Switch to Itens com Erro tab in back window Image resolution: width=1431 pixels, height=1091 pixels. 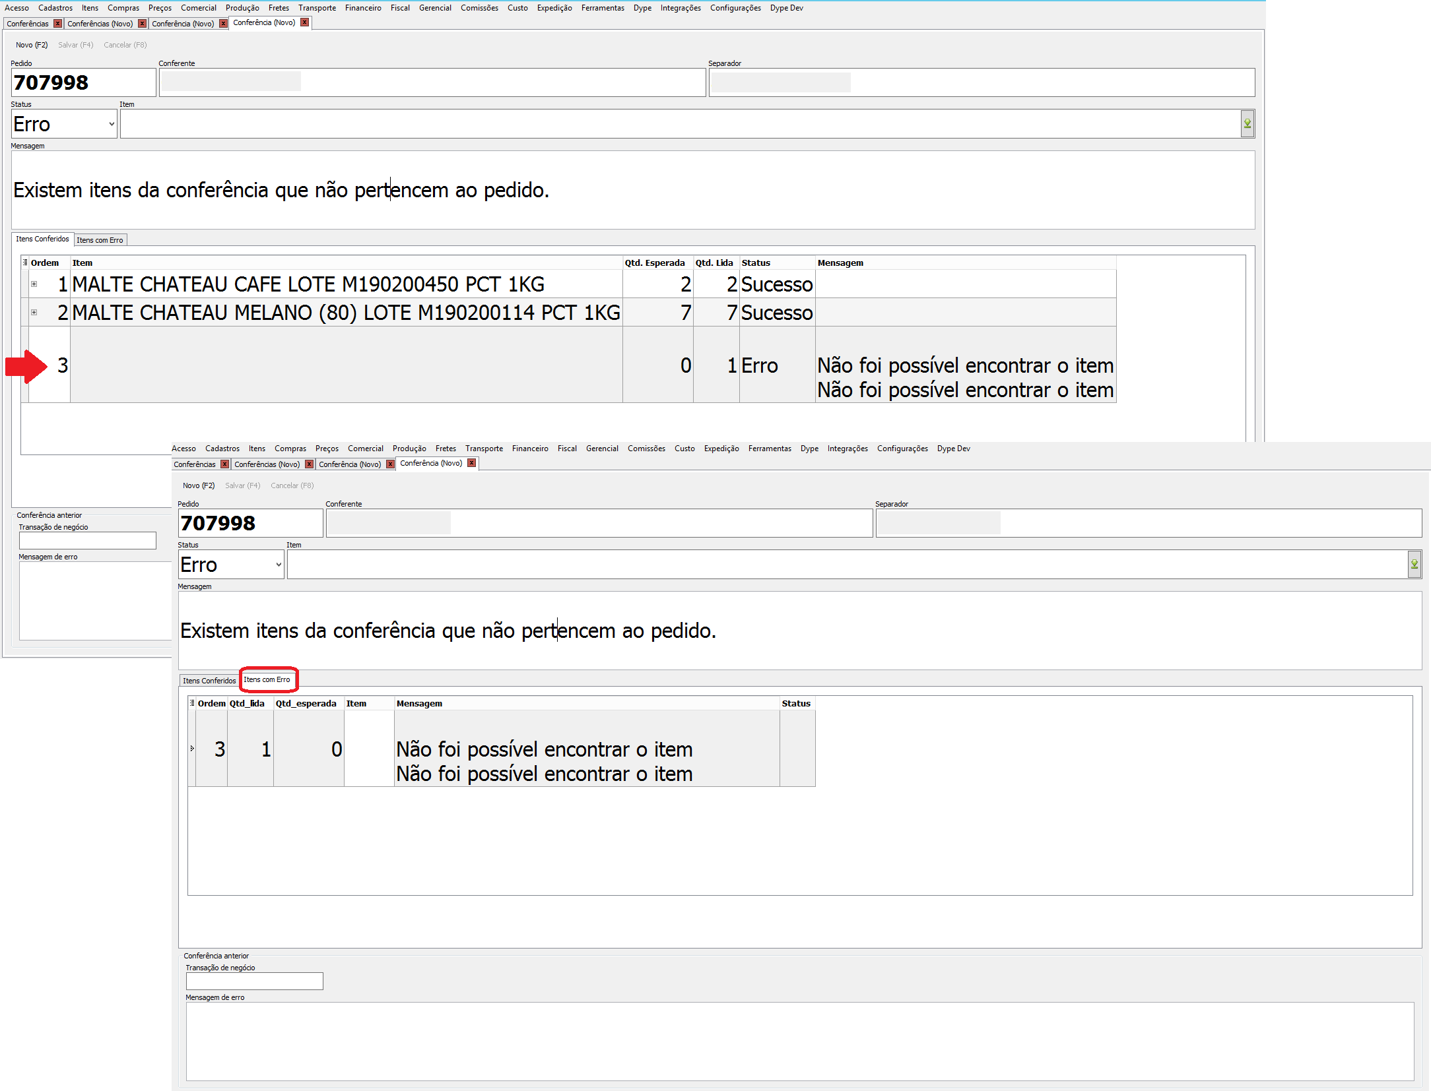100,240
